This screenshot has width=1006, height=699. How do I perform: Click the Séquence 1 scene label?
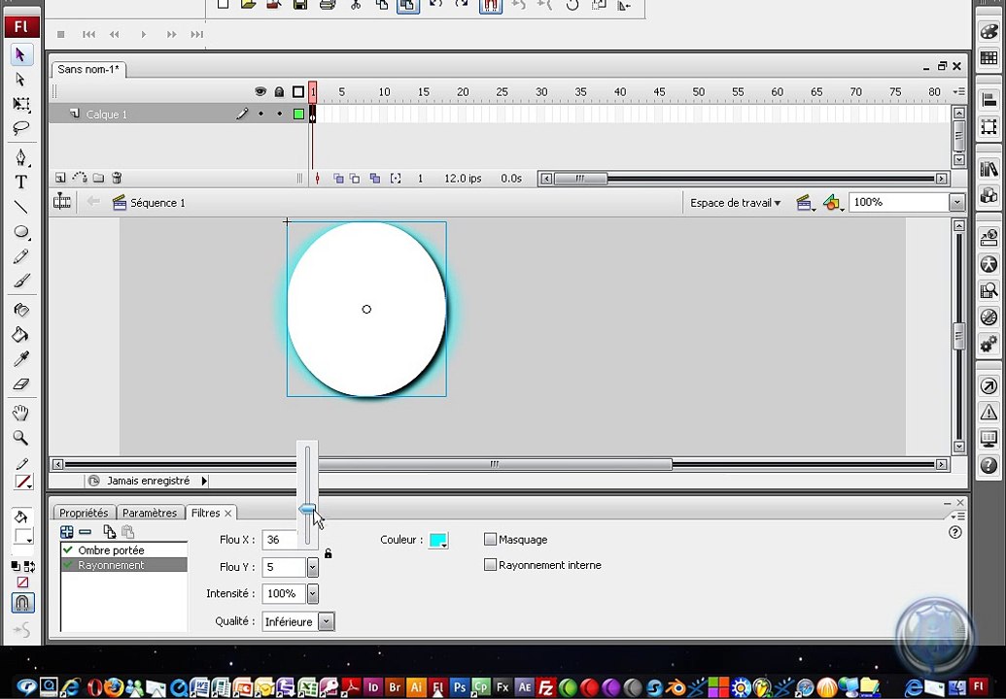tap(157, 203)
